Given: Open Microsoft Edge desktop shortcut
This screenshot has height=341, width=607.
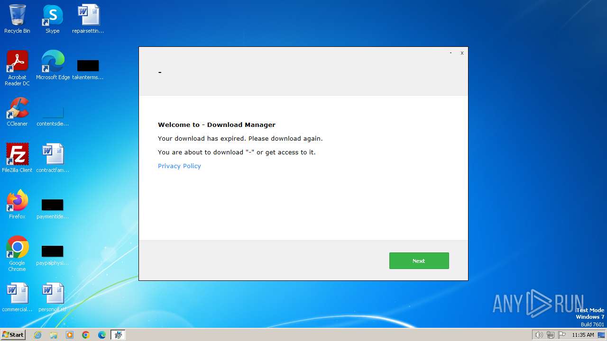Looking at the screenshot, I should click(x=53, y=65).
